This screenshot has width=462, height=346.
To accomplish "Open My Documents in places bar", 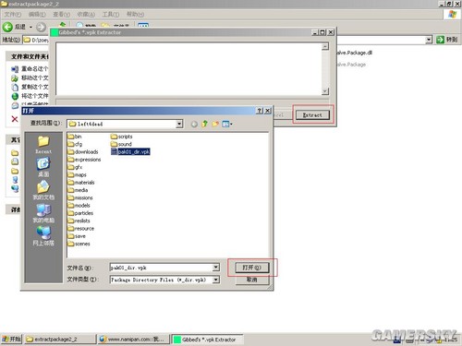I will [43, 190].
